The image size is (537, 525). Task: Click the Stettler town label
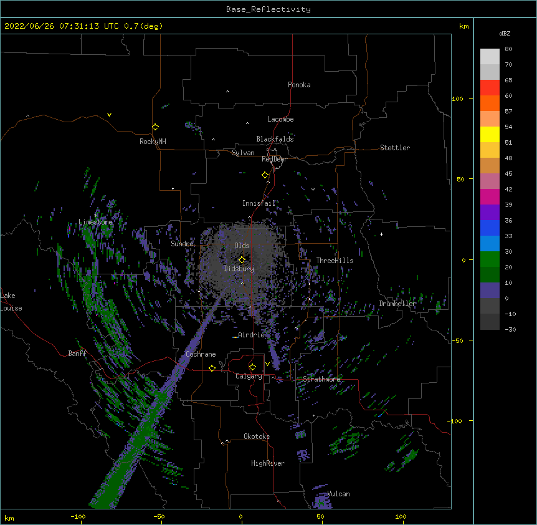point(394,148)
